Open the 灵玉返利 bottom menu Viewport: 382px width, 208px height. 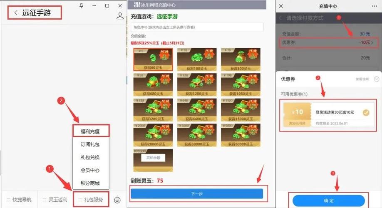coord(55,200)
